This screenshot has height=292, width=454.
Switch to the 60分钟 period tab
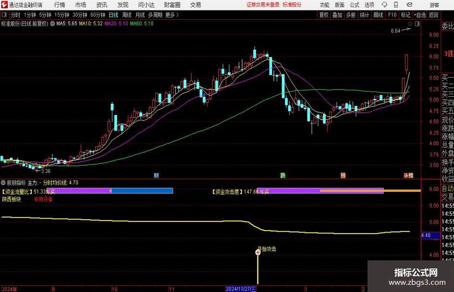(x=98, y=15)
